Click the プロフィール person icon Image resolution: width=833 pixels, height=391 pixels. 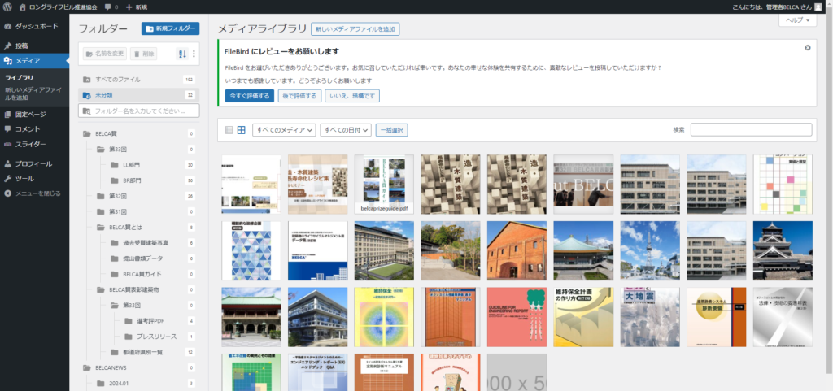[x=7, y=164]
